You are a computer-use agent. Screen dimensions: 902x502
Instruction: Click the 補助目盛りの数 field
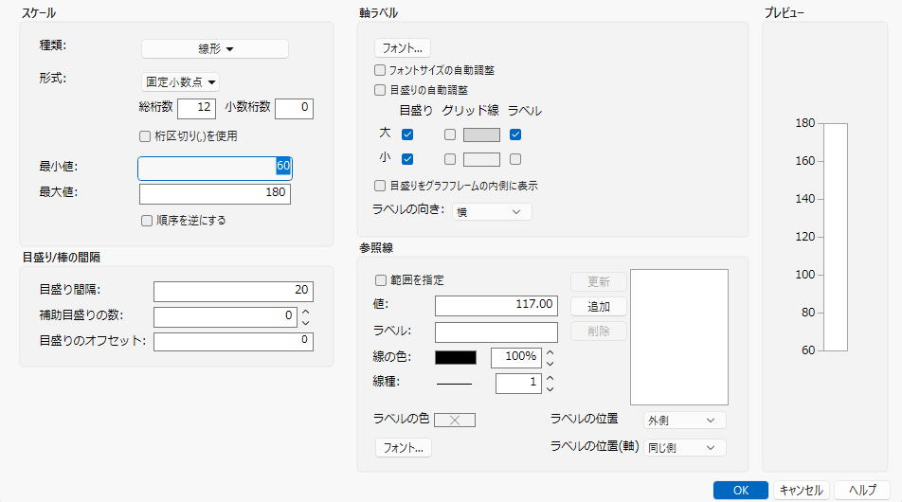[x=225, y=316]
